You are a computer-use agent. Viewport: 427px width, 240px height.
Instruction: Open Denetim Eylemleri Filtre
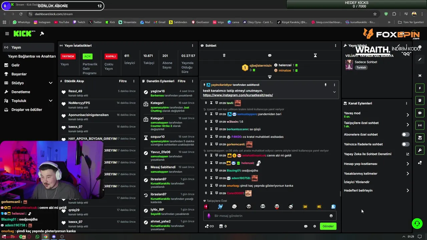pos(181,81)
